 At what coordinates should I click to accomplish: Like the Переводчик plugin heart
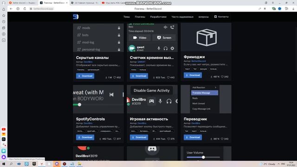222,139
